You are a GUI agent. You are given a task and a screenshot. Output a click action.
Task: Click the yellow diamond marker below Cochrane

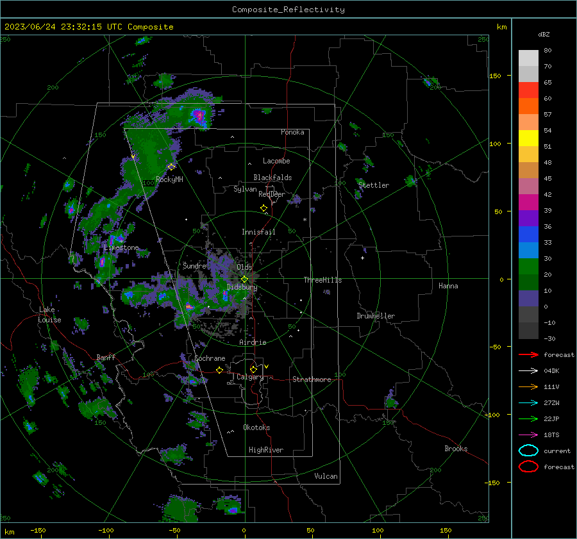point(220,370)
